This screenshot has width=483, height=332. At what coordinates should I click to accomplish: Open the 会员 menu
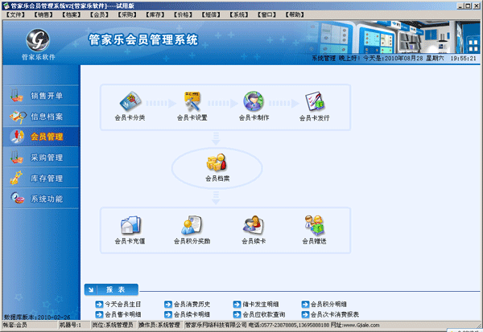(x=99, y=14)
